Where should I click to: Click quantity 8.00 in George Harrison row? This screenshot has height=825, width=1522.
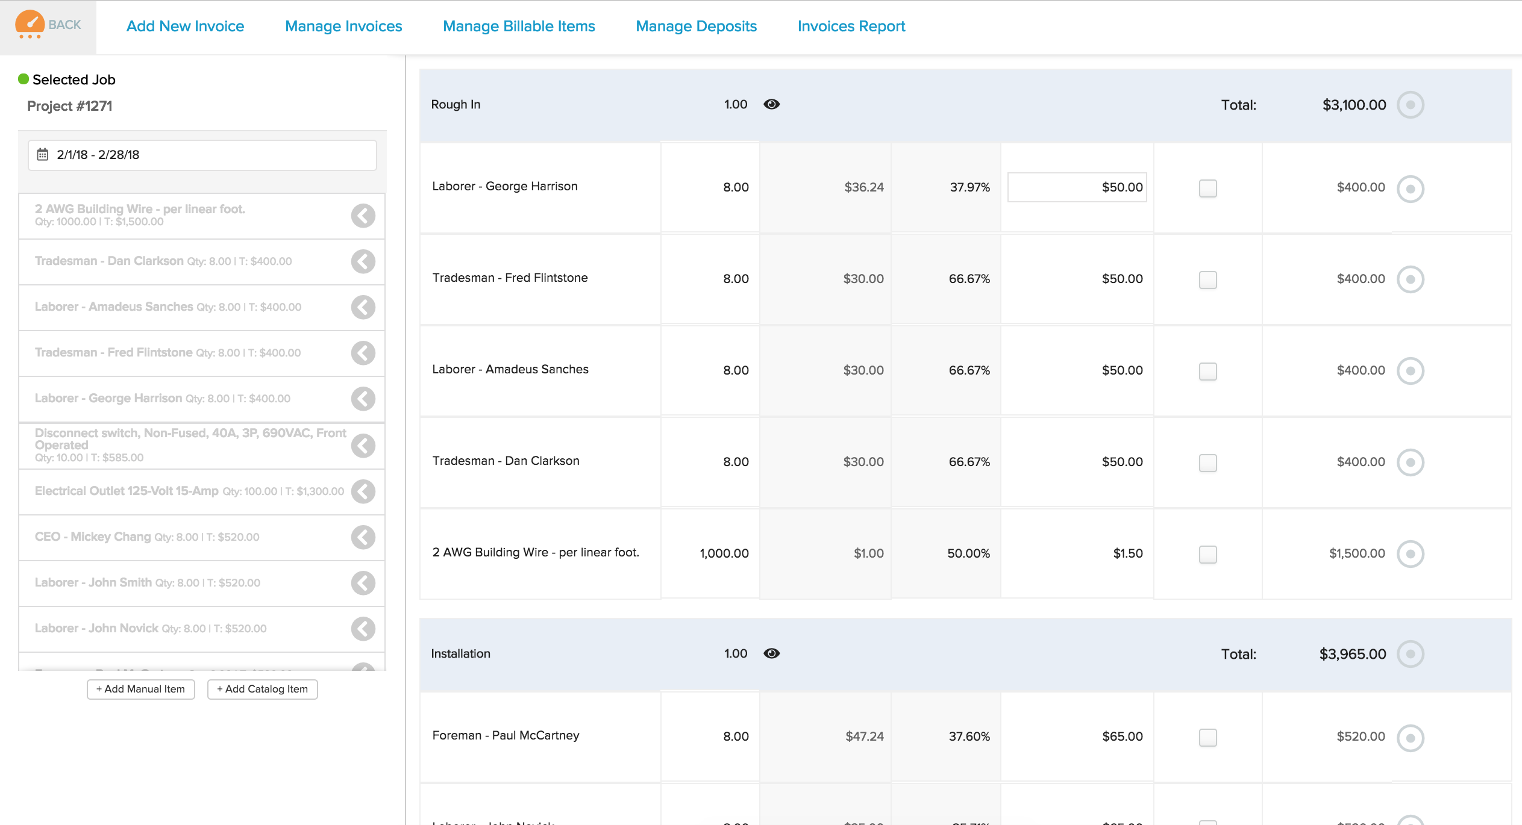point(736,187)
